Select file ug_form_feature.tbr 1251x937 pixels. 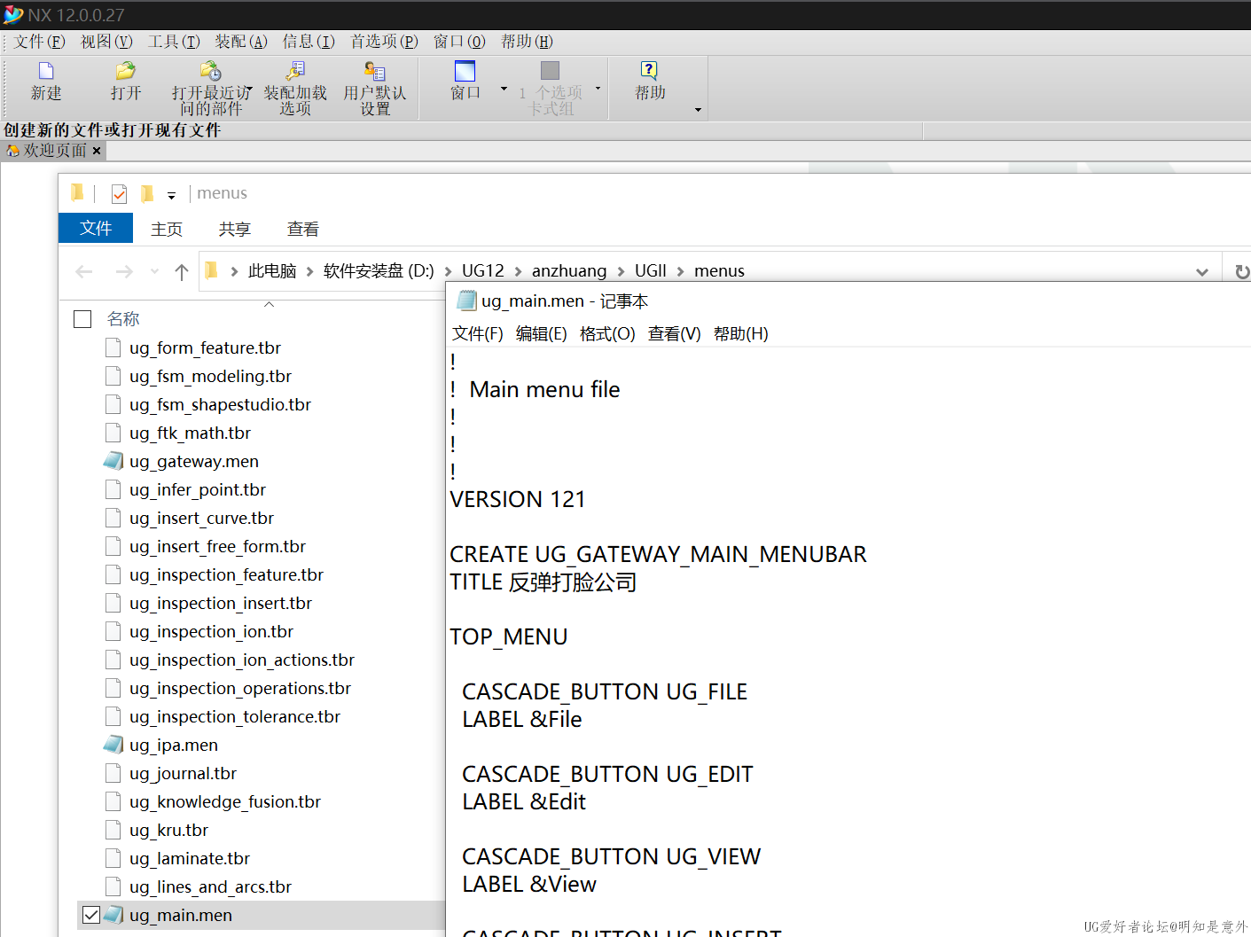pos(205,347)
